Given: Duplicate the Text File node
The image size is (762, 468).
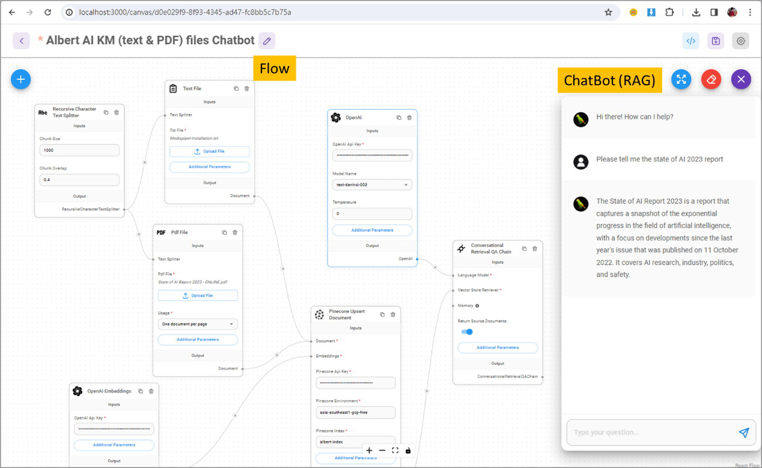Looking at the screenshot, I should point(236,88).
